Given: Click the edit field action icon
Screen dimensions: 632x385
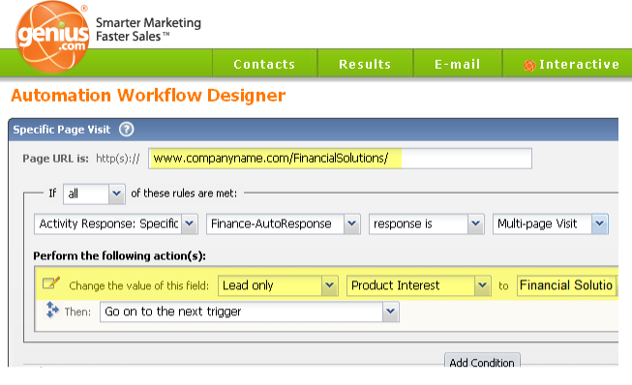Looking at the screenshot, I should [x=51, y=283].
